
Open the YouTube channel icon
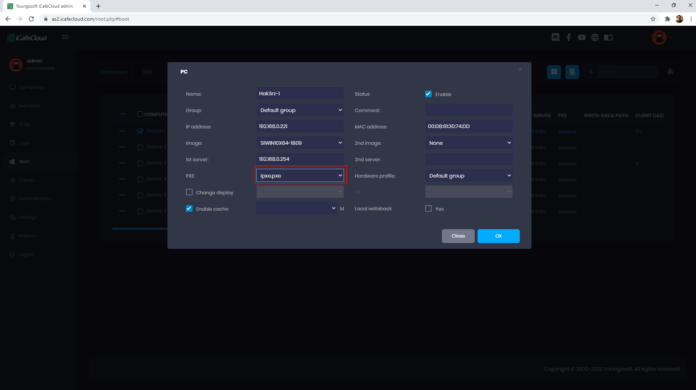pos(581,37)
